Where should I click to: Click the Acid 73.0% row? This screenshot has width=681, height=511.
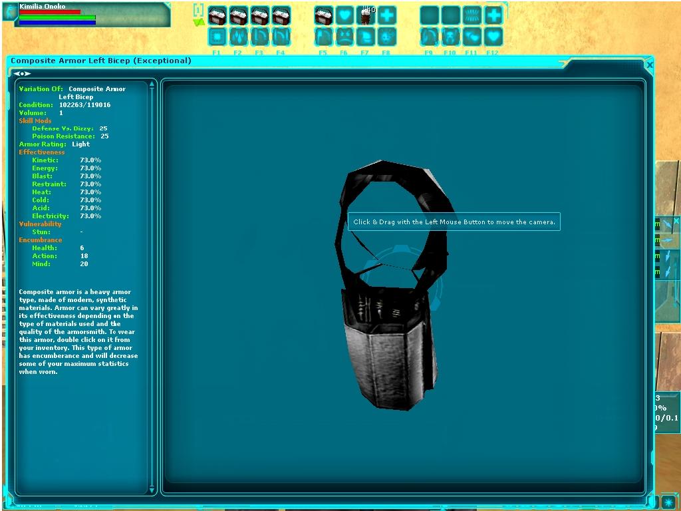coord(67,208)
